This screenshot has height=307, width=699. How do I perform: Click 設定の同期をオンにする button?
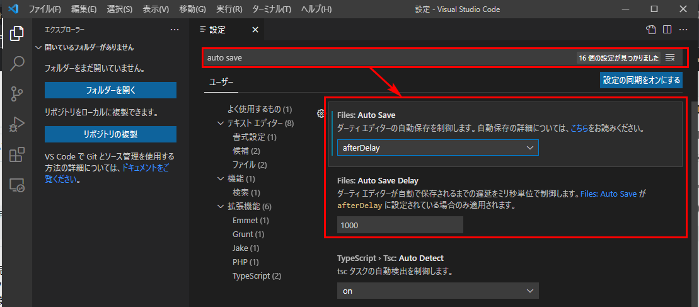(x=642, y=80)
